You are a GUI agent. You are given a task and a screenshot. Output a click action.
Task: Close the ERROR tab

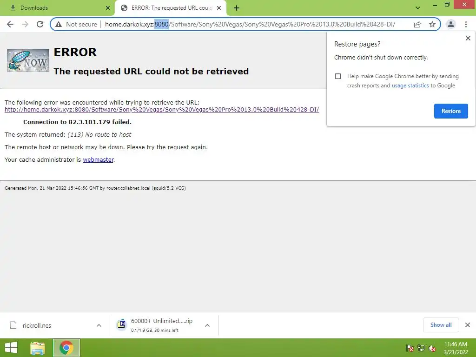coord(219,8)
